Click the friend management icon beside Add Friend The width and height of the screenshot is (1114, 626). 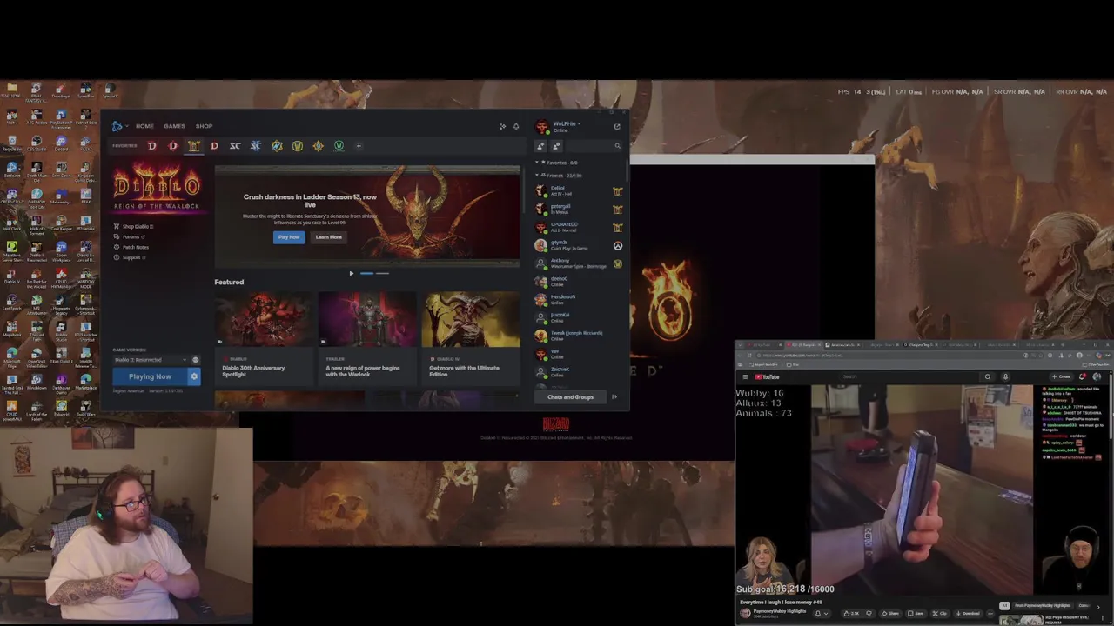pos(556,146)
